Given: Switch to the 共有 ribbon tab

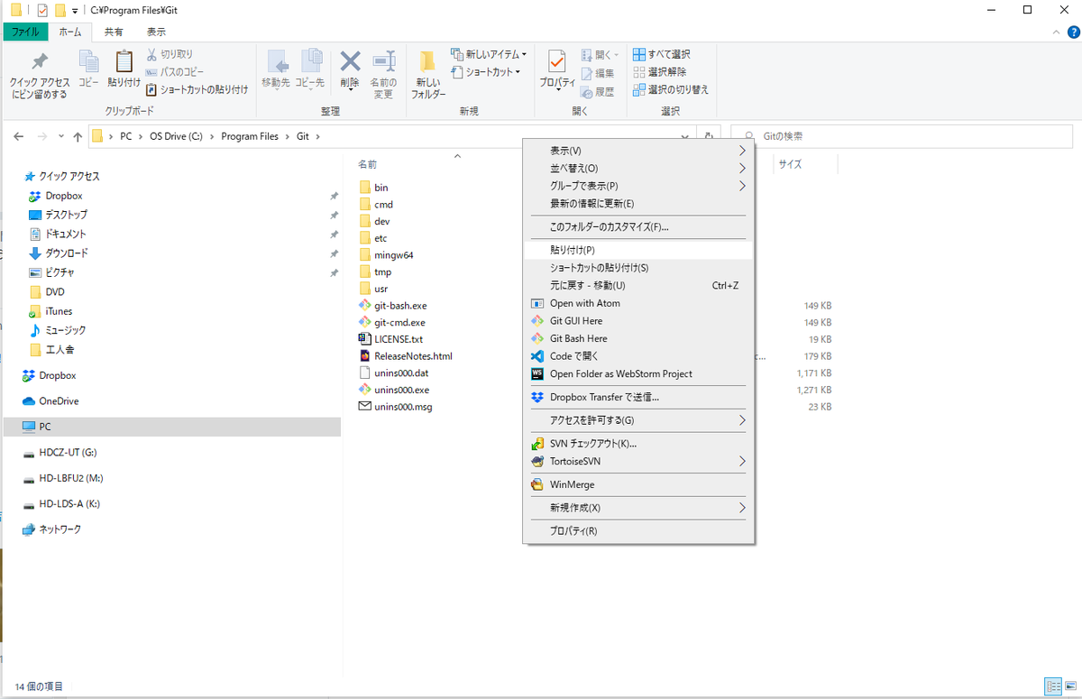Looking at the screenshot, I should [114, 32].
